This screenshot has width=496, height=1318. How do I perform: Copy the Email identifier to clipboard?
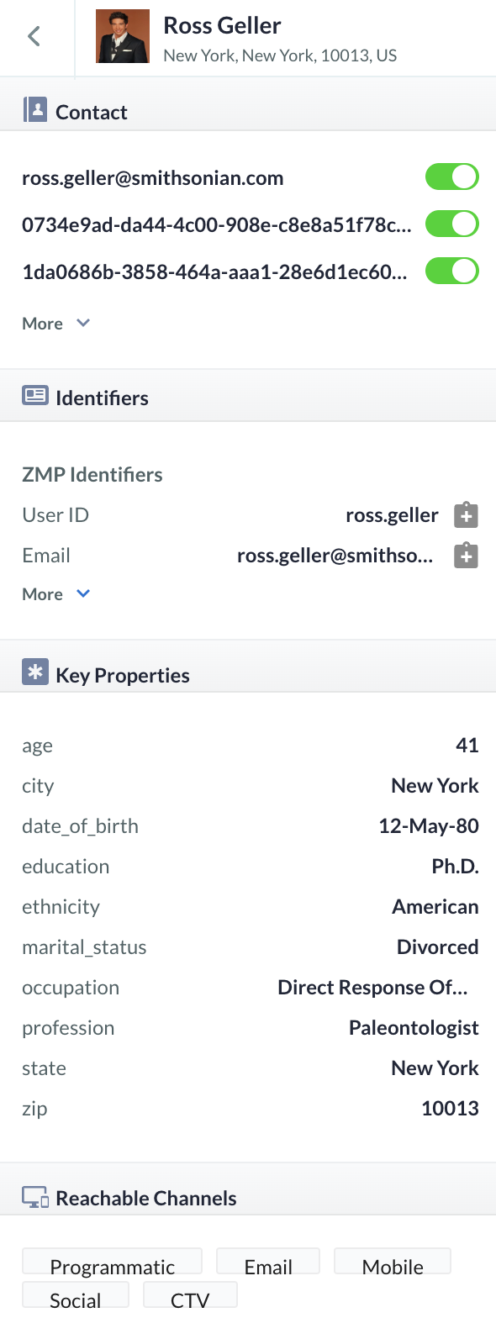(x=466, y=556)
